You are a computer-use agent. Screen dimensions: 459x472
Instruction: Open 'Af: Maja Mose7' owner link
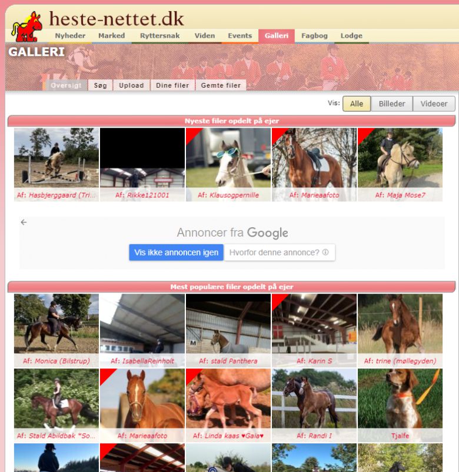pyautogui.click(x=400, y=195)
